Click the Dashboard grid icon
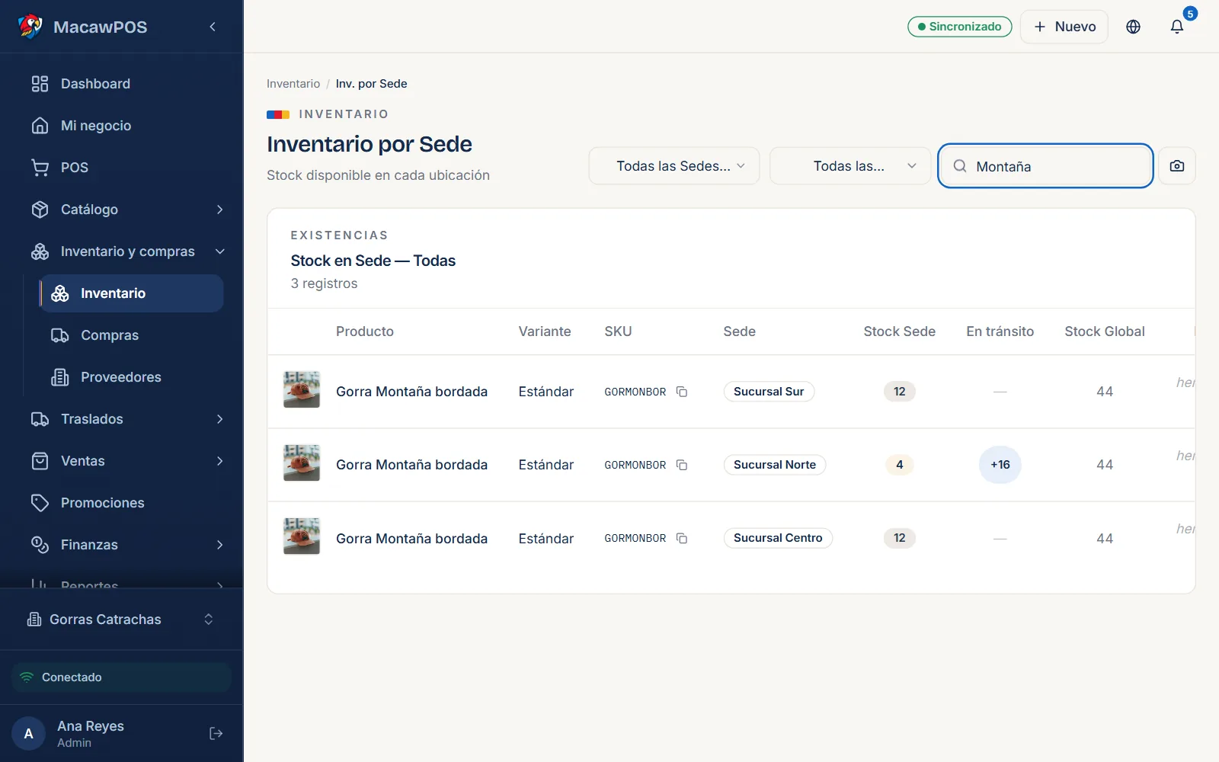 point(40,84)
